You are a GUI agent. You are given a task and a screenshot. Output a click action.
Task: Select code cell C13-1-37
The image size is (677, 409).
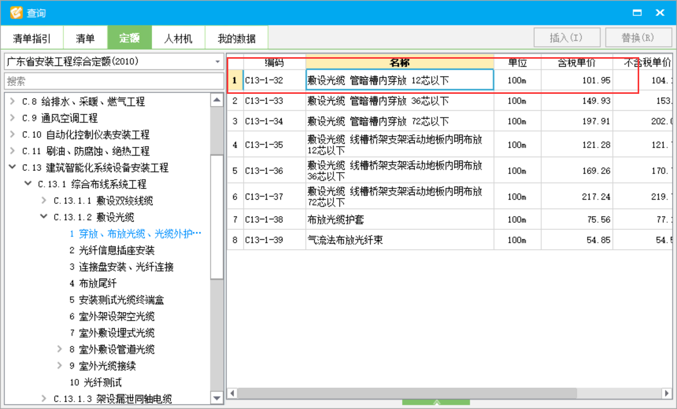click(274, 197)
